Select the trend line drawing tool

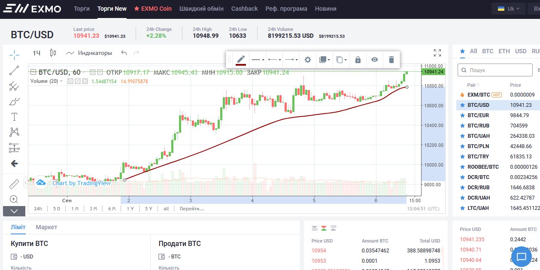tap(14, 70)
